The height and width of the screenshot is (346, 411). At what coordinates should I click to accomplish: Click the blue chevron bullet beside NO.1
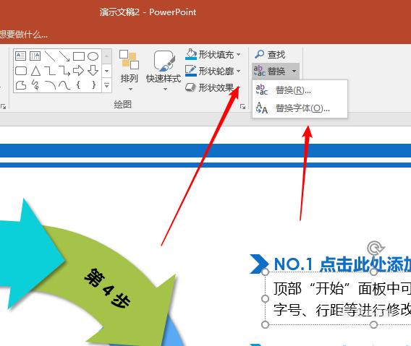[x=259, y=264]
